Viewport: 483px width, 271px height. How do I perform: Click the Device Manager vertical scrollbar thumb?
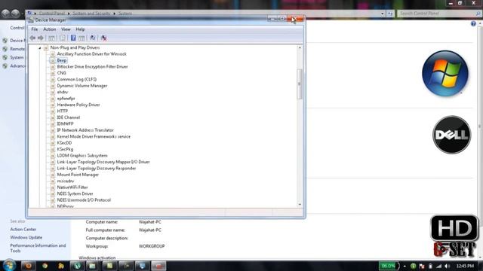(299, 84)
